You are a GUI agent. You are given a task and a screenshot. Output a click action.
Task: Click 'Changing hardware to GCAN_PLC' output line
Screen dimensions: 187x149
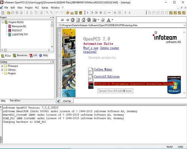[x=24, y=122]
